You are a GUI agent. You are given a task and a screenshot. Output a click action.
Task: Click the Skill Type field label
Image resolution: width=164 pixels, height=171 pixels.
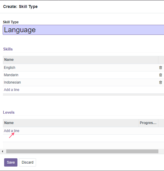[11, 22]
